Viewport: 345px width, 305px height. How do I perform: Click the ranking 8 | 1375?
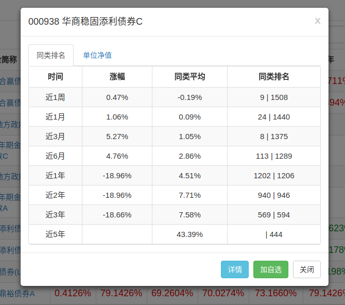274,137
